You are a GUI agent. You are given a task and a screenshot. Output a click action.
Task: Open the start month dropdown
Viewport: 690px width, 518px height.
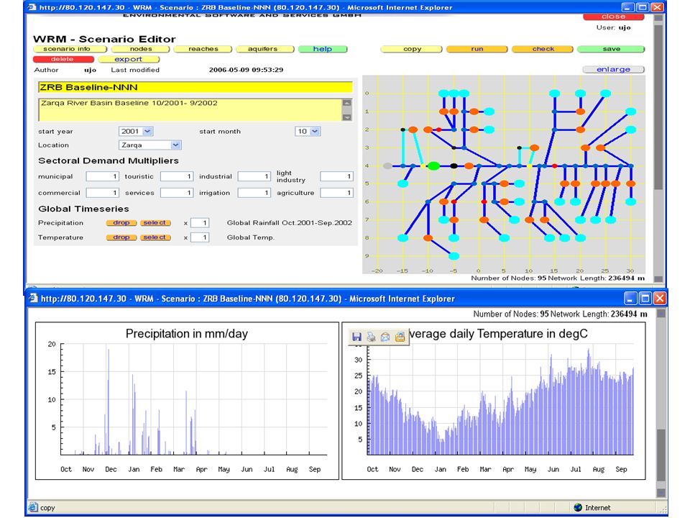(x=315, y=131)
